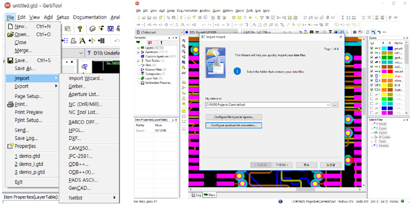This screenshot has width=412, height=205.
Task: Expand the Layers node in Navigator
Action: (138, 48)
